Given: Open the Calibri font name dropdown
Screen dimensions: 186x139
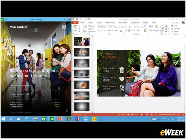Looking at the screenshot, I should click(109, 27).
